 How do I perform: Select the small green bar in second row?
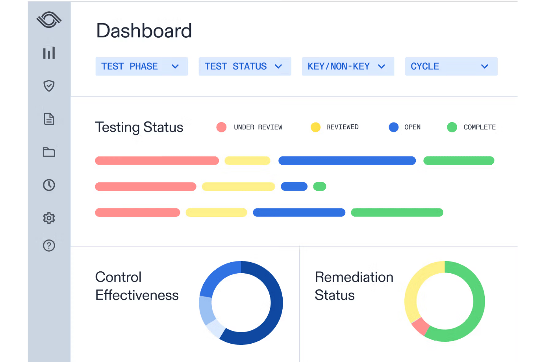pyautogui.click(x=320, y=187)
